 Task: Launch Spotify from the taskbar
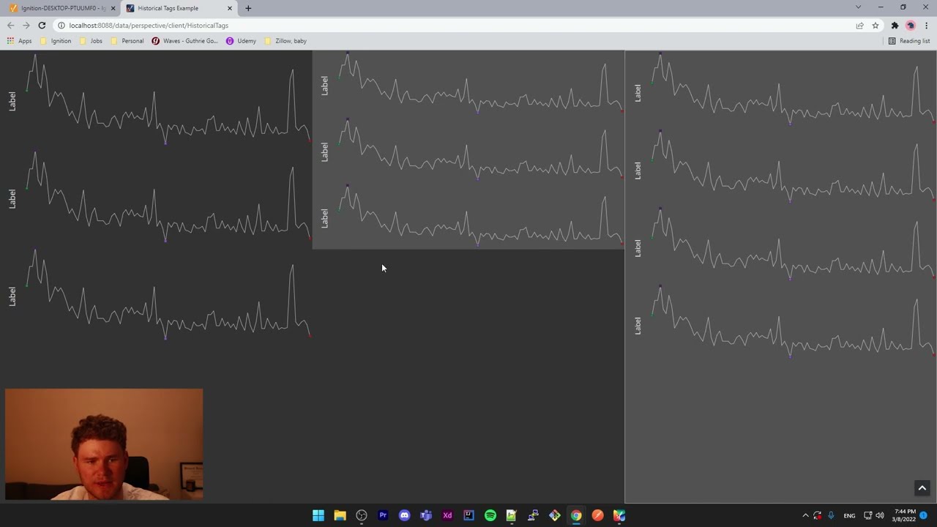click(490, 515)
